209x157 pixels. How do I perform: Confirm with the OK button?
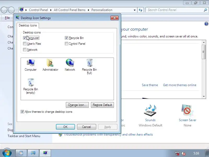(x=66, y=127)
